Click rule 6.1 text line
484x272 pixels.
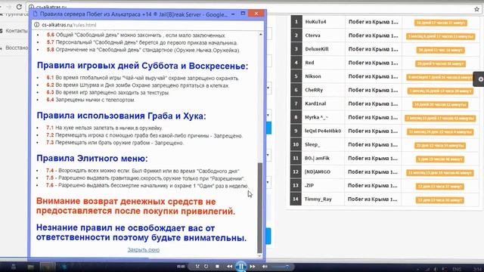coord(143,79)
